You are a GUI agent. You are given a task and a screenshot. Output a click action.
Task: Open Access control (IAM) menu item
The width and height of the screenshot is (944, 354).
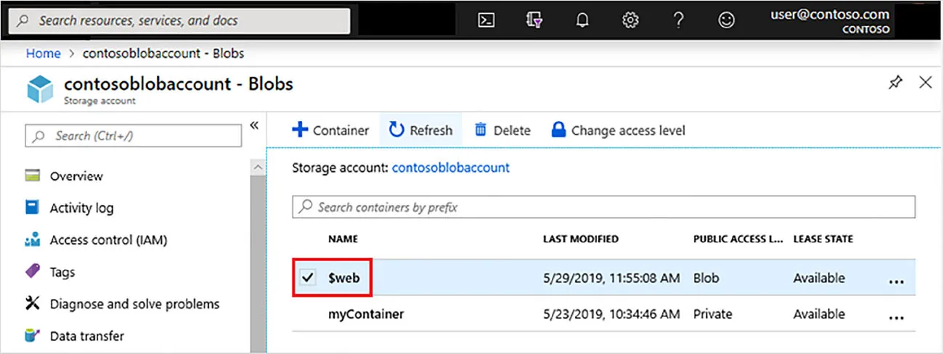pyautogui.click(x=108, y=240)
